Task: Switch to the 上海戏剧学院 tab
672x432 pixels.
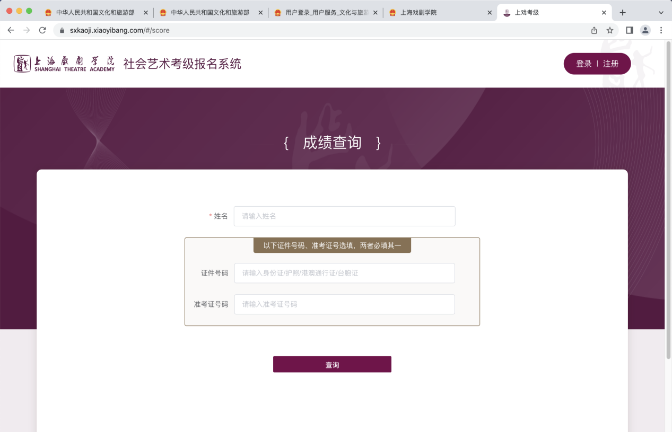Action: (x=435, y=12)
